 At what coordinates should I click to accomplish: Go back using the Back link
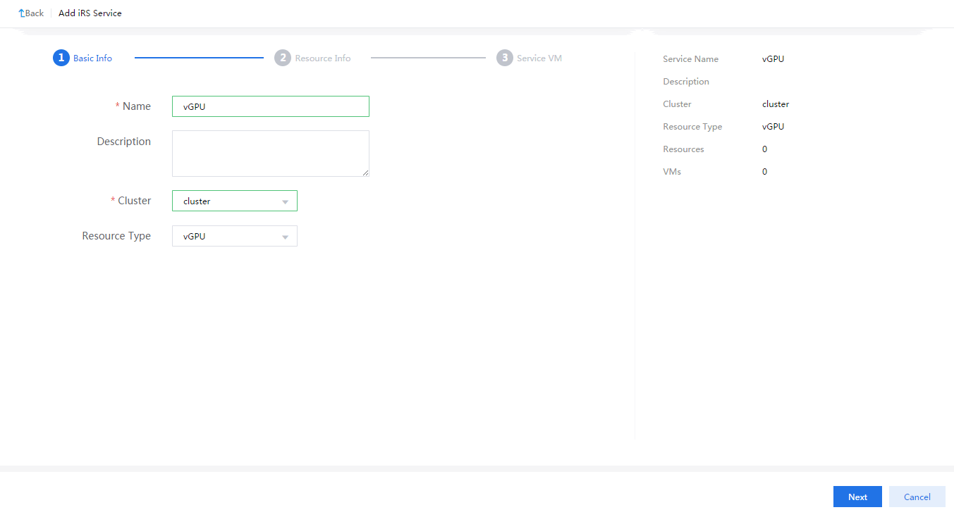[x=31, y=13]
